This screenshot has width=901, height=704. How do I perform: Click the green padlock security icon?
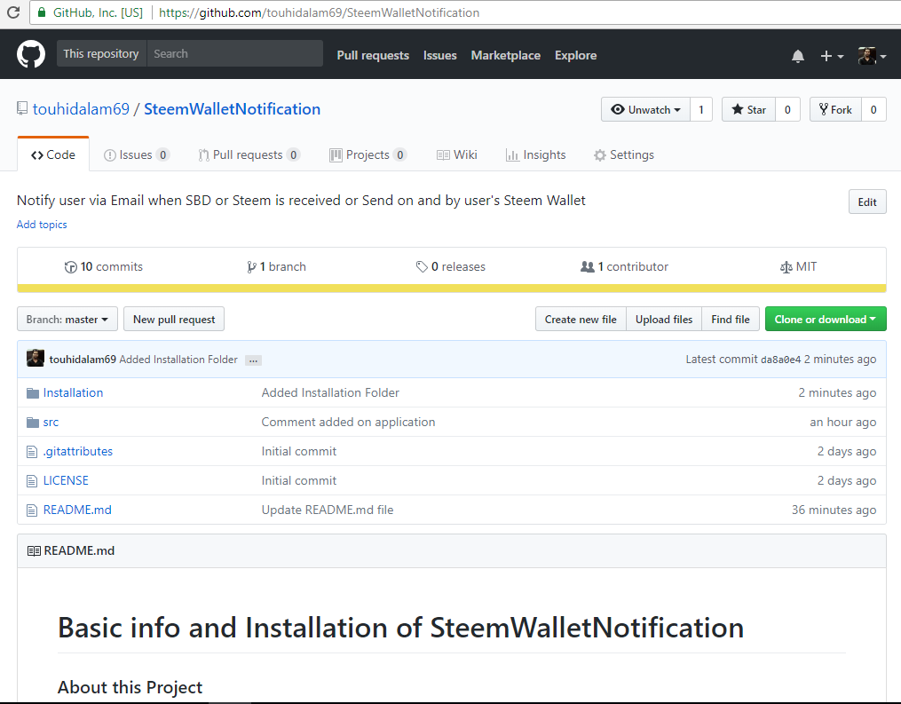coord(42,12)
